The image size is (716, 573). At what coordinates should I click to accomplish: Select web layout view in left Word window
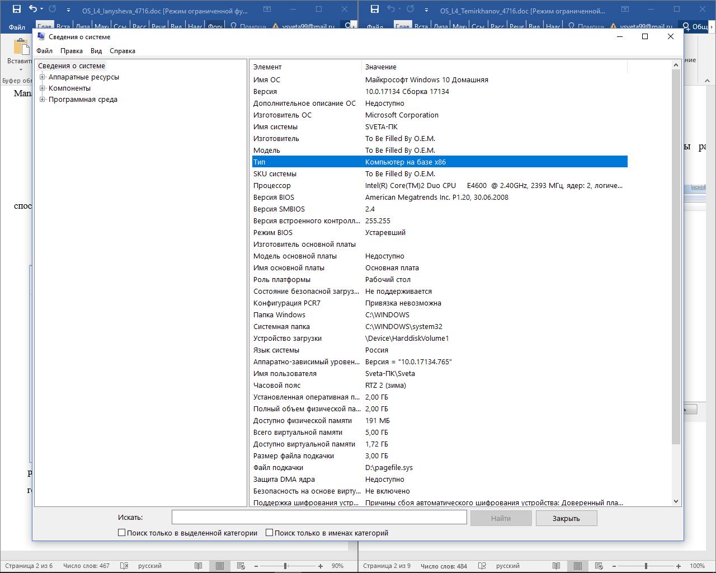(241, 566)
